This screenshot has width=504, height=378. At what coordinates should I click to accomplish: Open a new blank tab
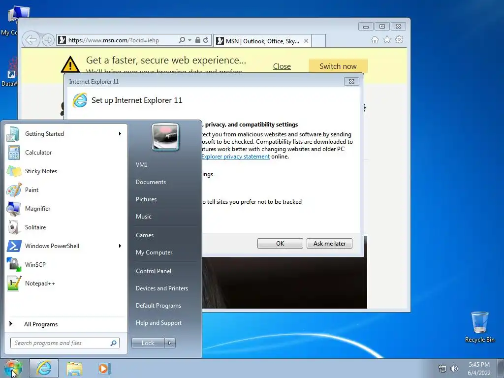pos(318,41)
